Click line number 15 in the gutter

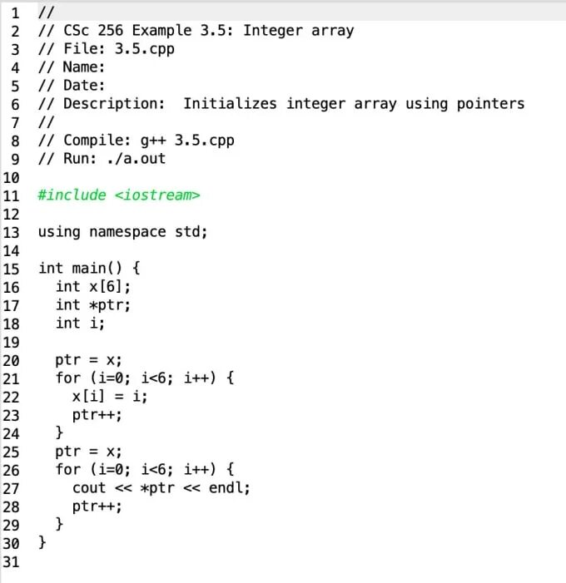(x=11, y=269)
